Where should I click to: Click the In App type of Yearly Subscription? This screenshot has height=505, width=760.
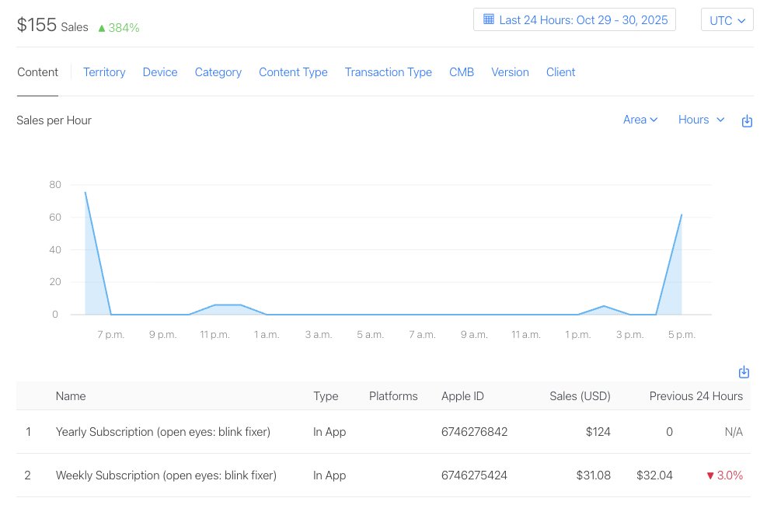click(329, 432)
